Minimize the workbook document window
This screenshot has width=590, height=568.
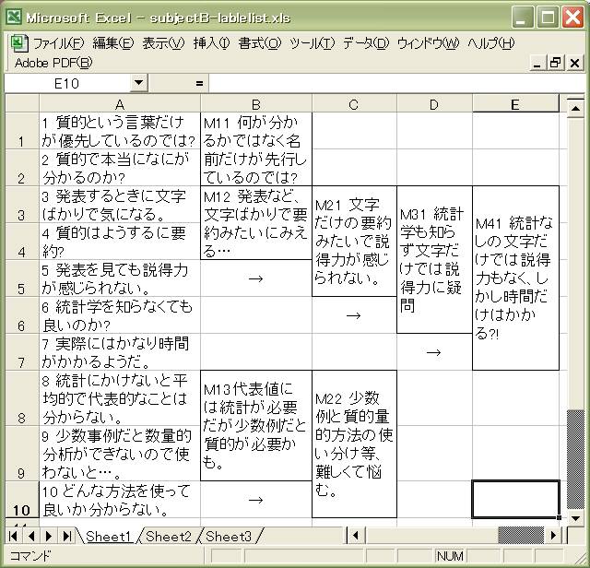[x=537, y=63]
